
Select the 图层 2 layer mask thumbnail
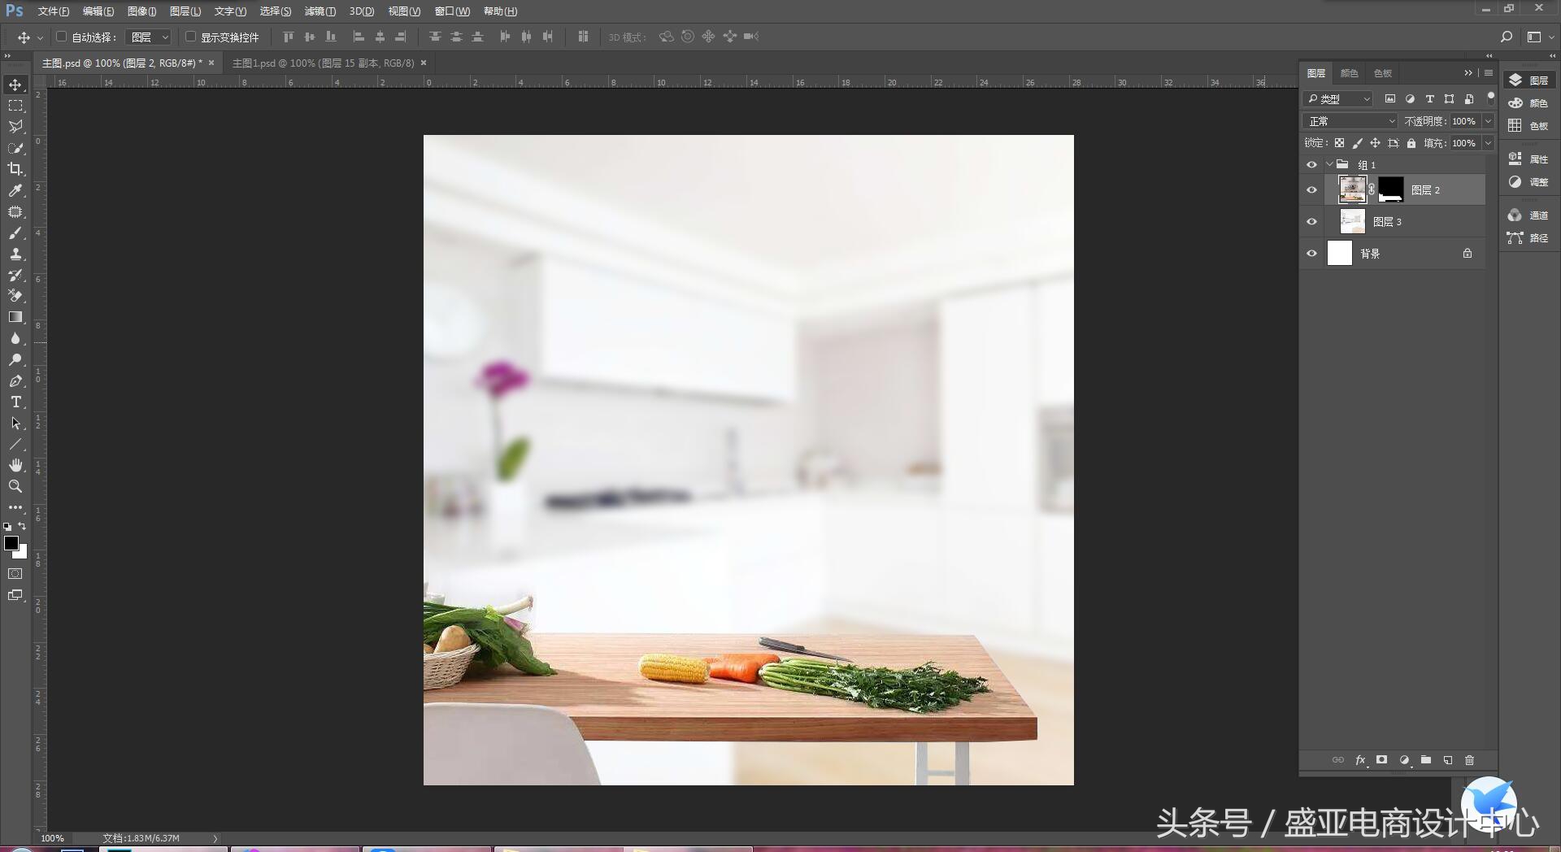tap(1390, 189)
